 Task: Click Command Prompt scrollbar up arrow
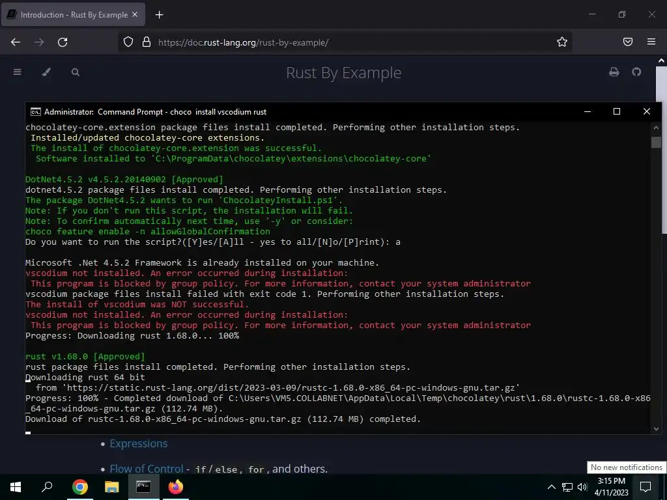[x=655, y=127]
